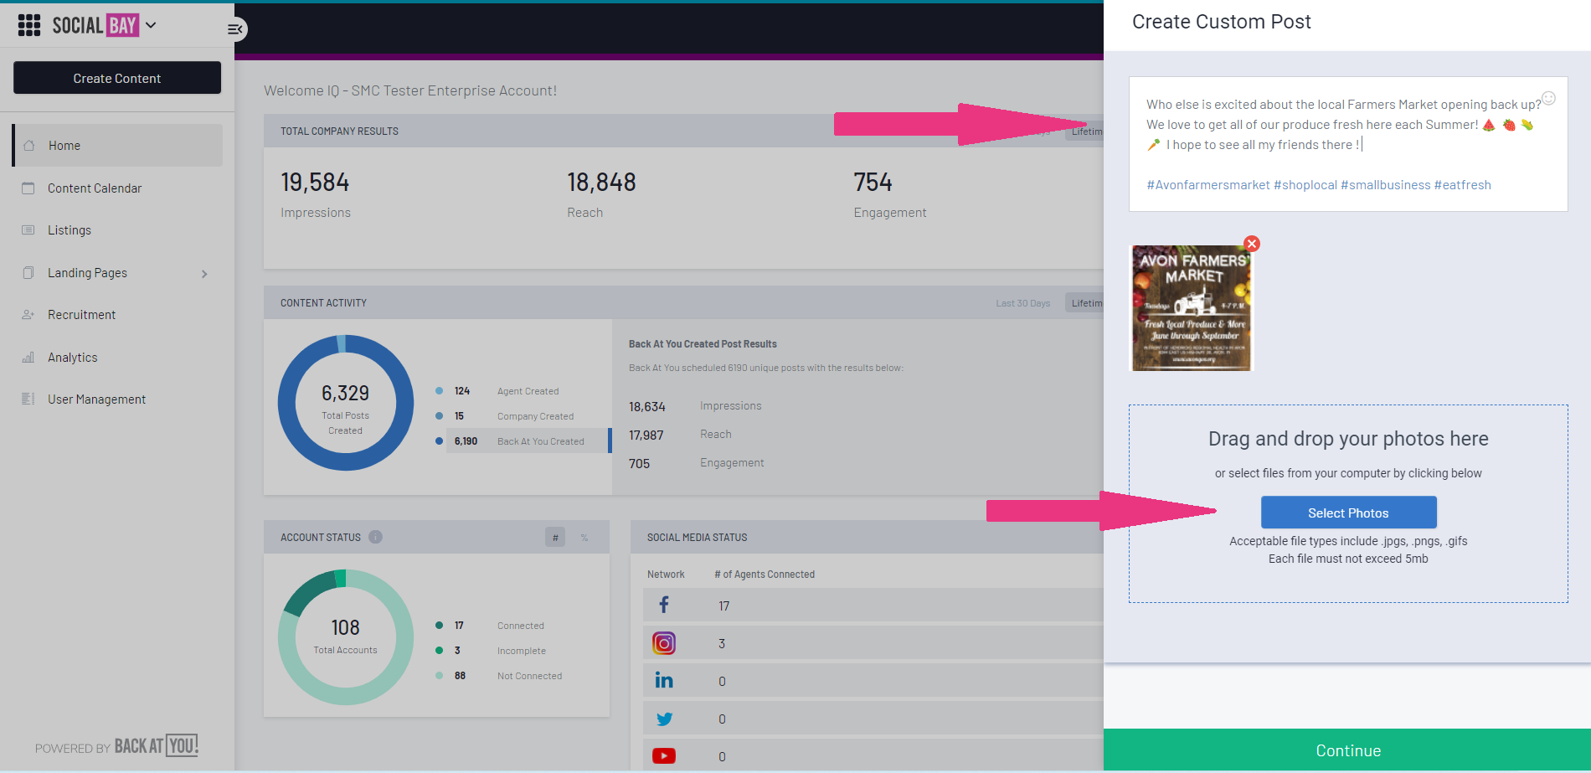This screenshot has width=1591, height=773.
Task: Switch Account Status to percent view
Action: (x=584, y=538)
